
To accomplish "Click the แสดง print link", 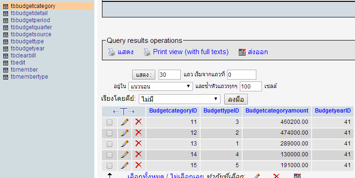I will click(x=126, y=52).
